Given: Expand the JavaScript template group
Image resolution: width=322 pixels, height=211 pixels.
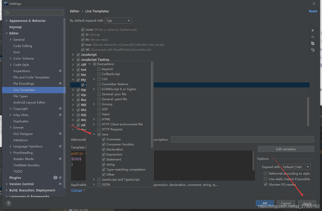Looking at the screenshot, I should click(x=73, y=55).
